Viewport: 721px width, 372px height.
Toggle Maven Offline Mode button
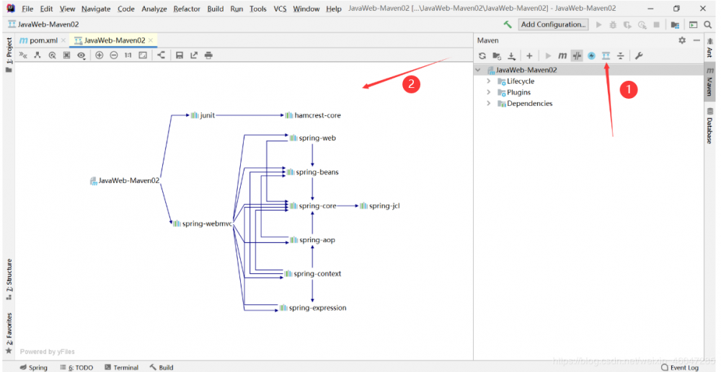pyautogui.click(x=577, y=56)
